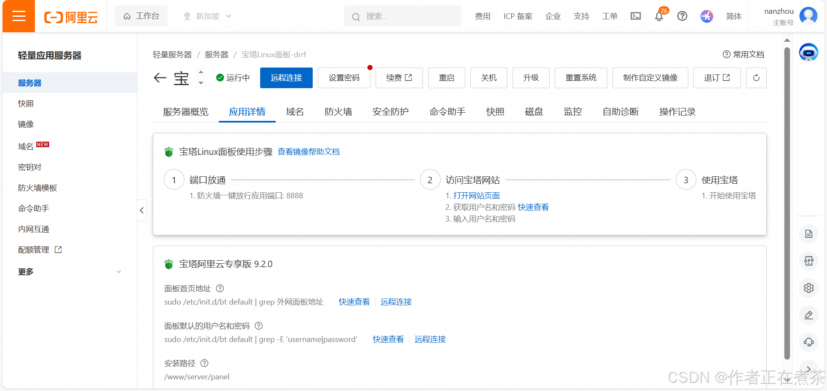Click the 远程连接 blue button
This screenshot has width=827, height=391.
click(286, 78)
